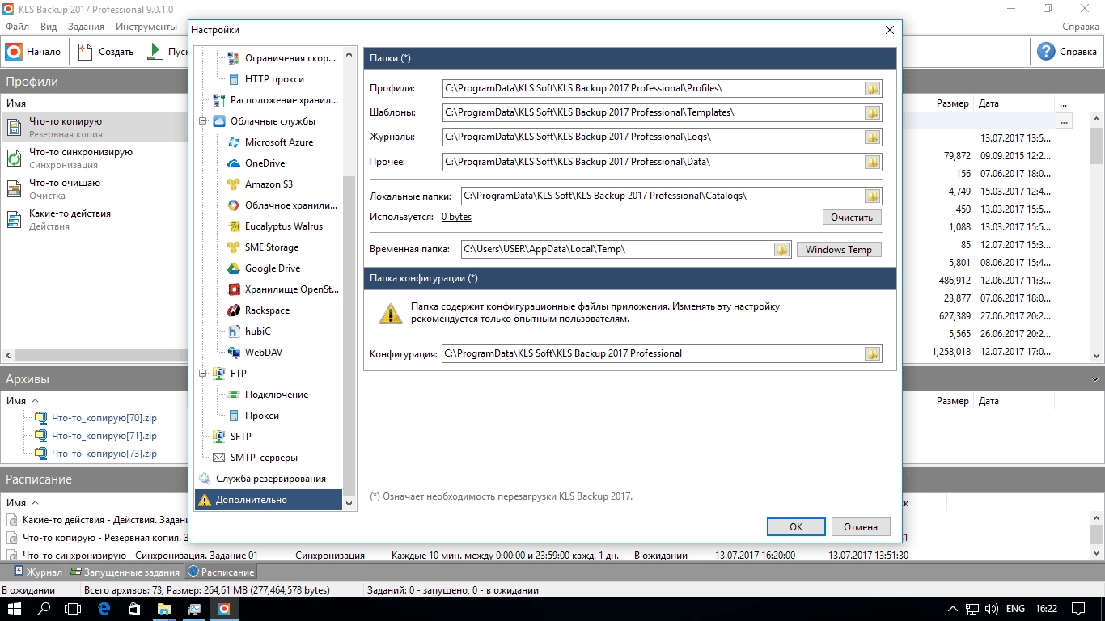Viewport: 1105px width, 621px height.
Task: Open Инструменты menu
Action: point(146,27)
